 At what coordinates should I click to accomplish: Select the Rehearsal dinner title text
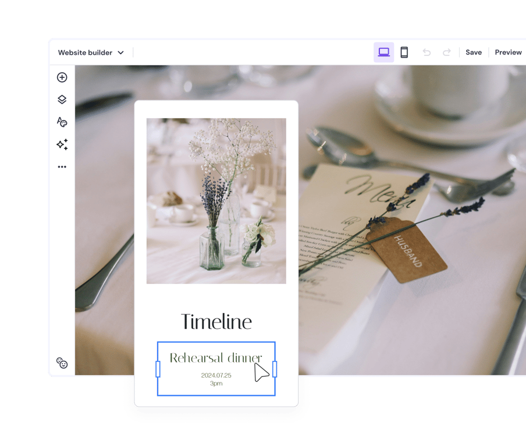pyautogui.click(x=215, y=358)
